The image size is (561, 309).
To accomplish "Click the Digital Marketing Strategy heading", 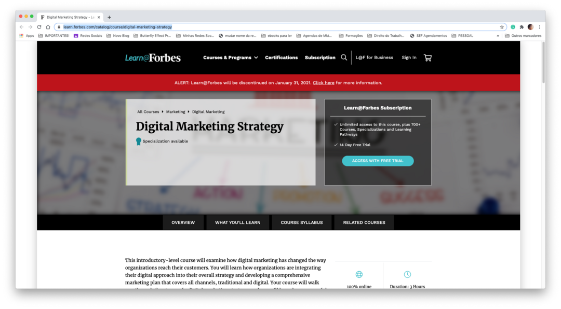I will point(210,127).
